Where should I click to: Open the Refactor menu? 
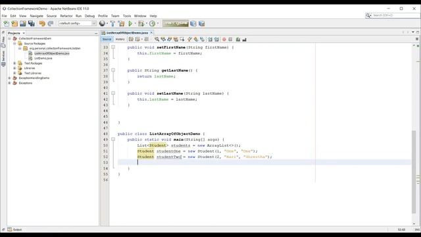pos(66,16)
